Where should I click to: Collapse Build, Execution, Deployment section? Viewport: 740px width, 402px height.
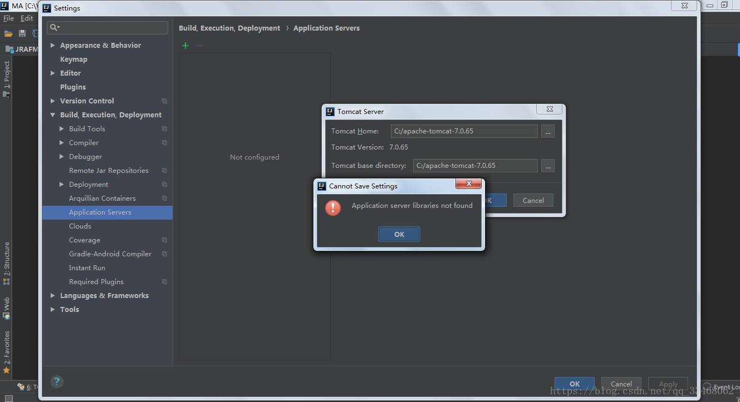point(52,115)
